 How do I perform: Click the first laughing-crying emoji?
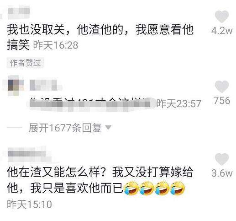click(131, 188)
